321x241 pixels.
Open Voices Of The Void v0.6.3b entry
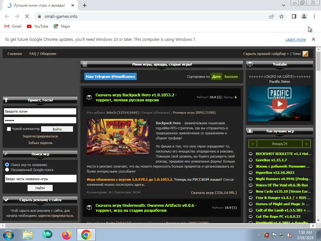click(282, 185)
